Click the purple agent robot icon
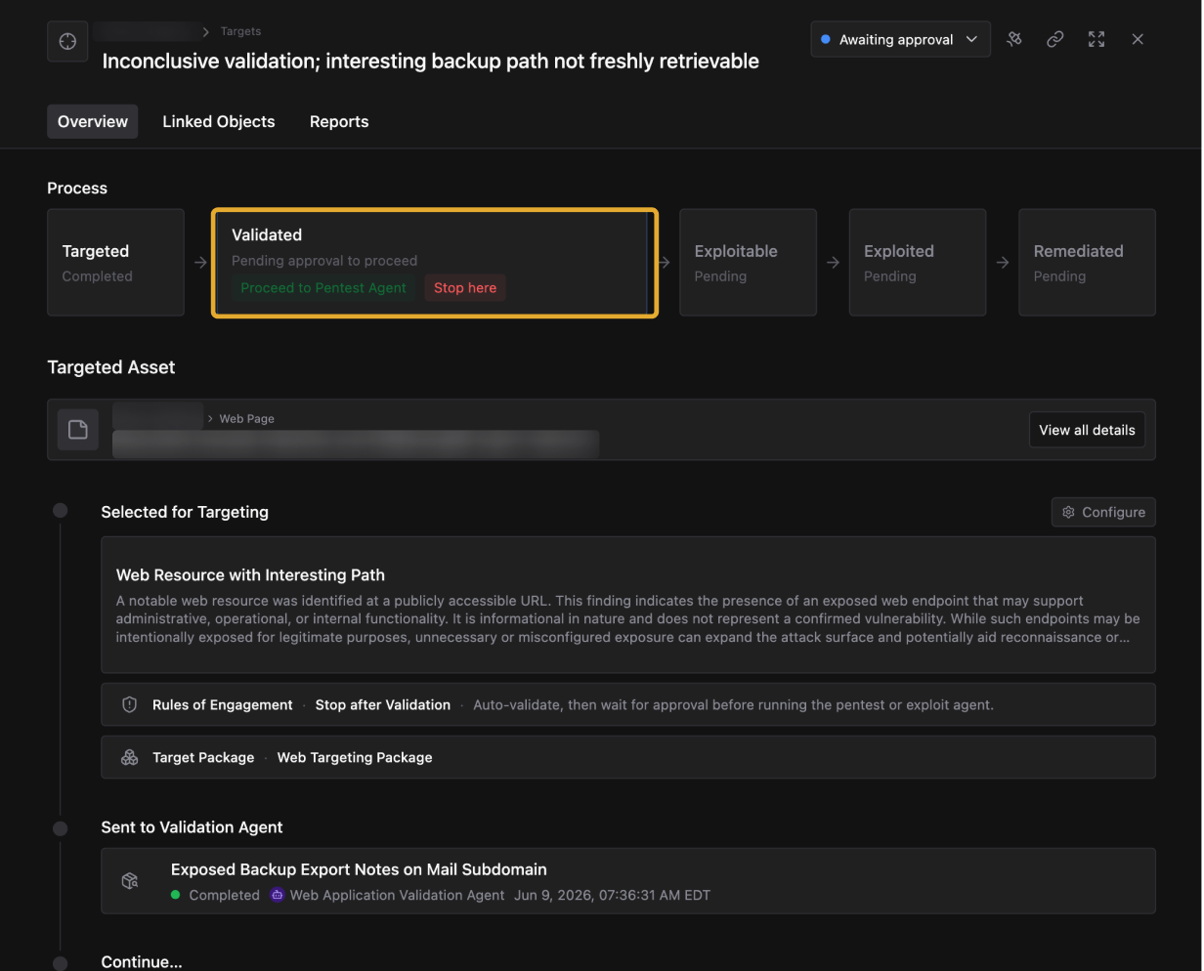Viewport: 1204px width, 971px height. tap(277, 895)
